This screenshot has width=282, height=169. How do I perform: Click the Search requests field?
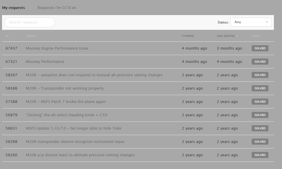coord(30,22)
